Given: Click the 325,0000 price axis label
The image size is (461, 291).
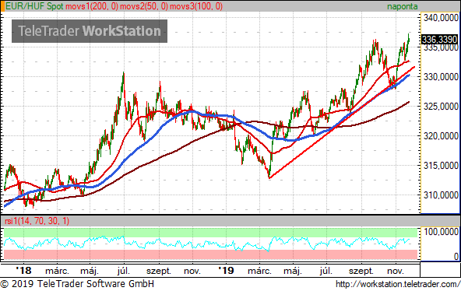Looking at the screenshot, I should [x=441, y=107].
